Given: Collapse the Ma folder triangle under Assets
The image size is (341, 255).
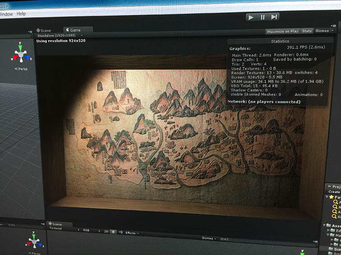Looking at the screenshot, I should [x=328, y=235].
